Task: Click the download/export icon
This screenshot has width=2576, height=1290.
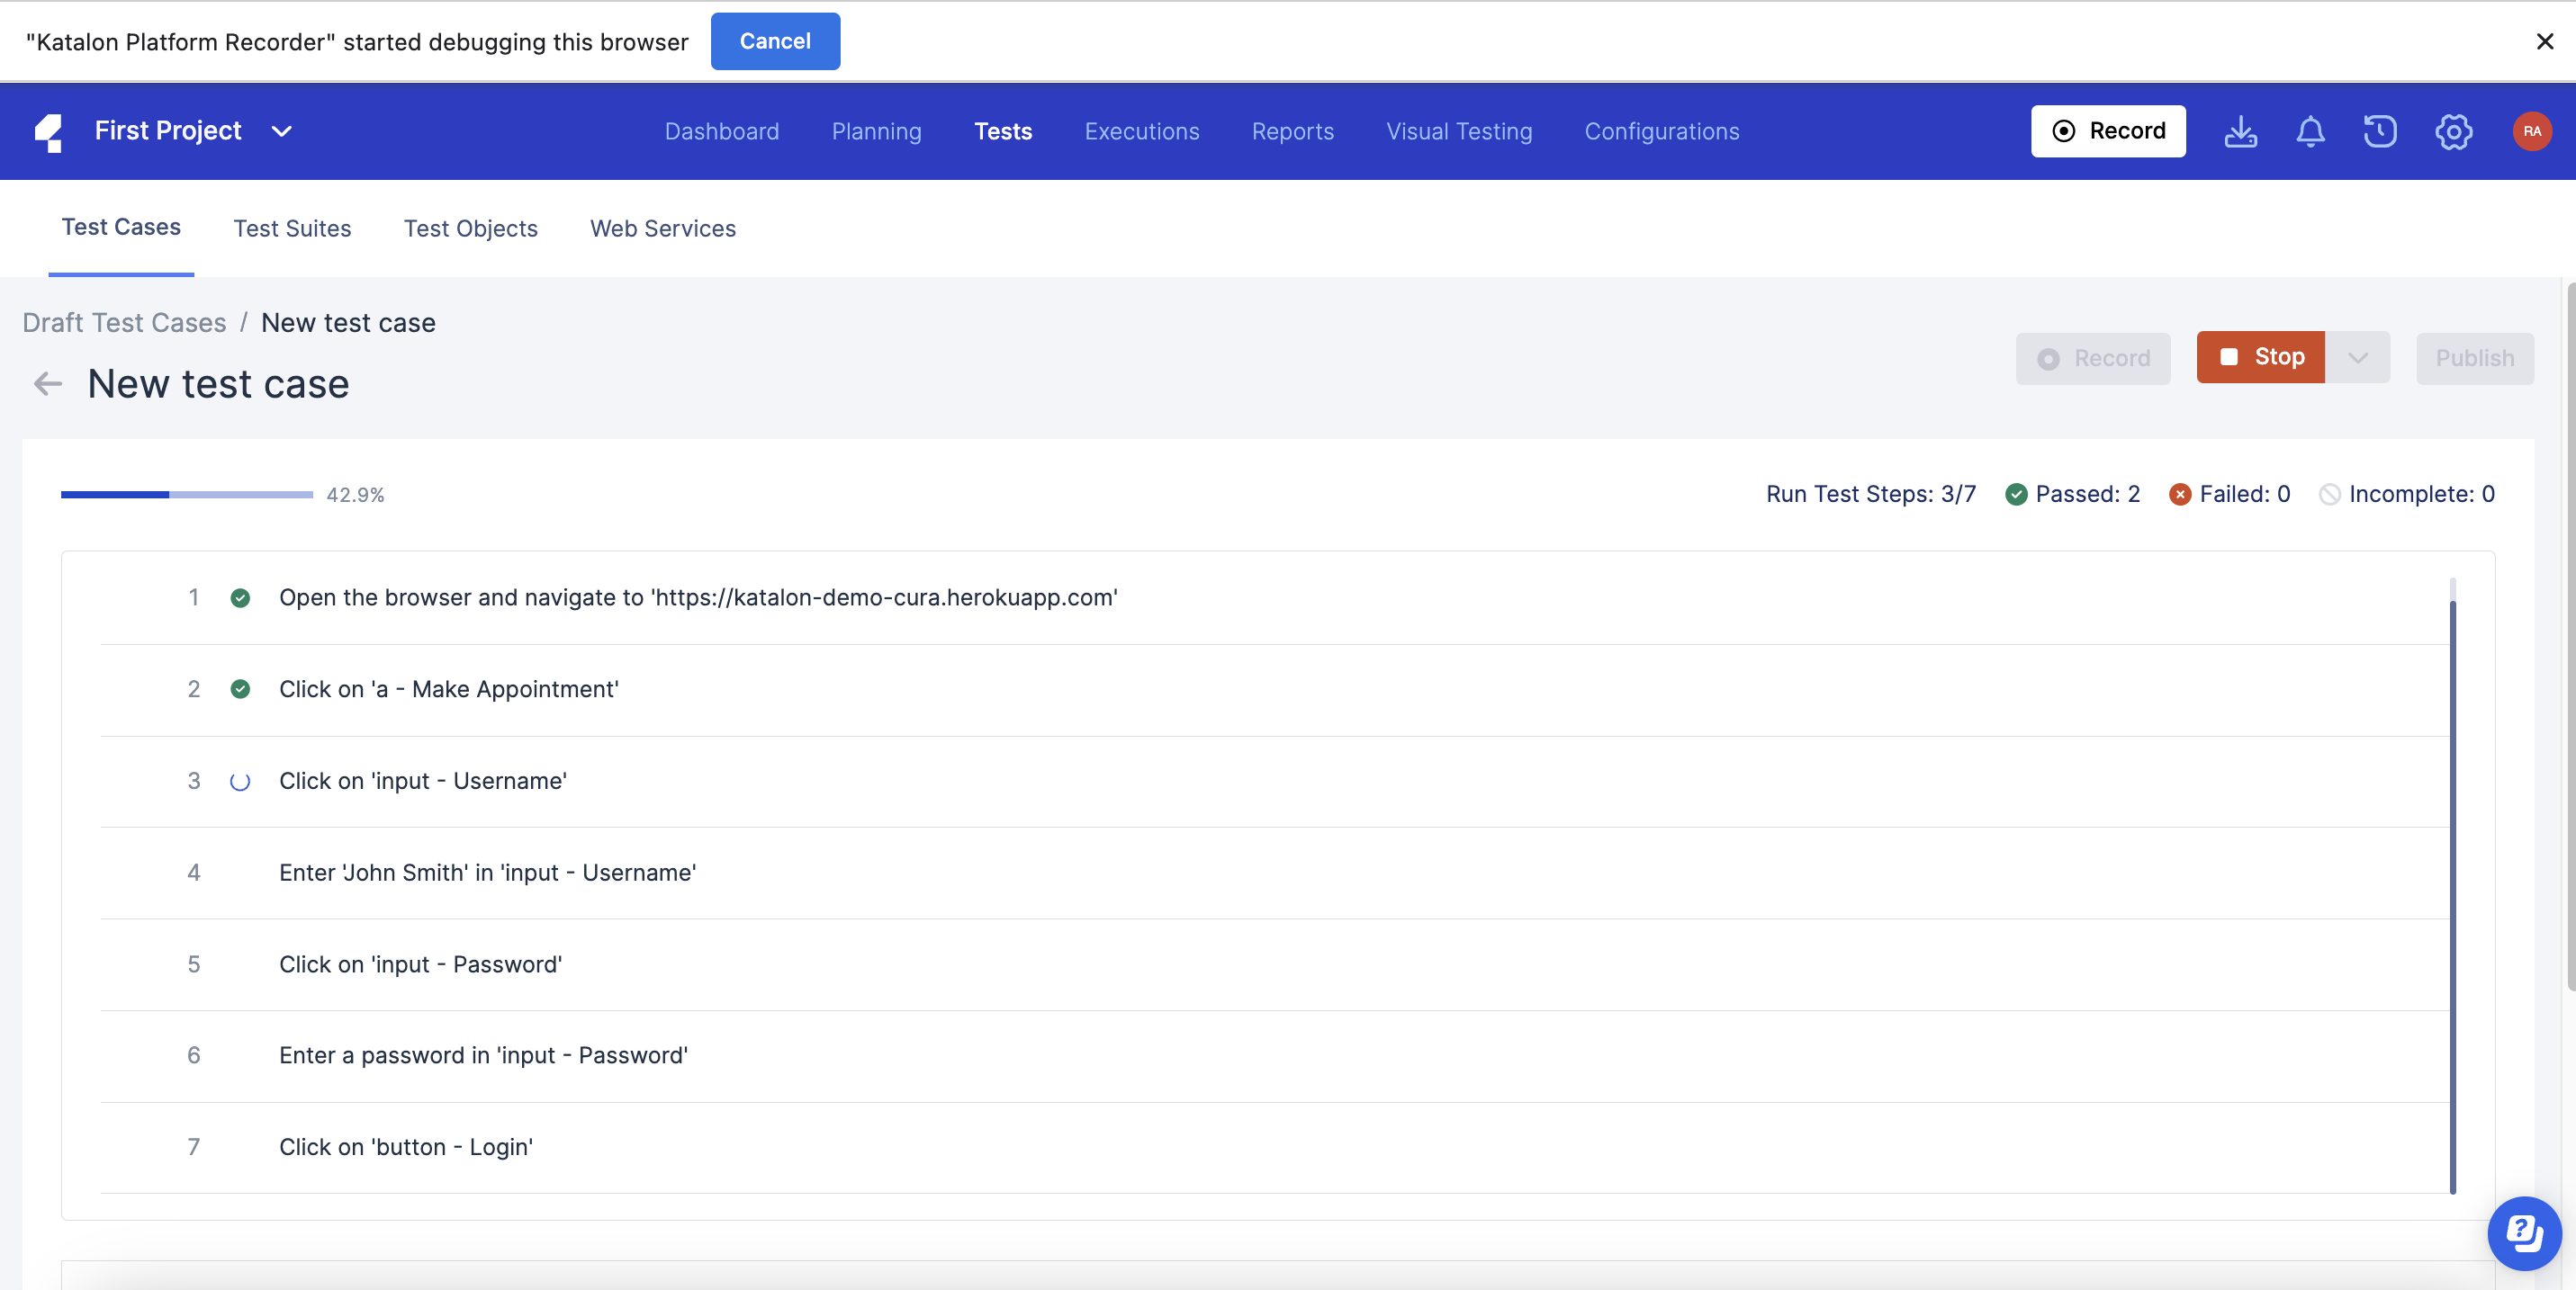Action: coord(2240,130)
